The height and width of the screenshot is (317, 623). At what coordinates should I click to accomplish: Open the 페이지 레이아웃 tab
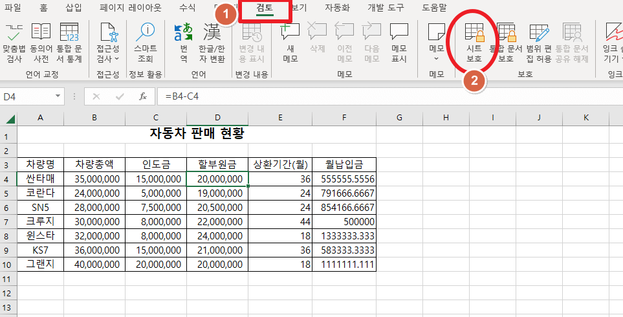click(x=131, y=7)
